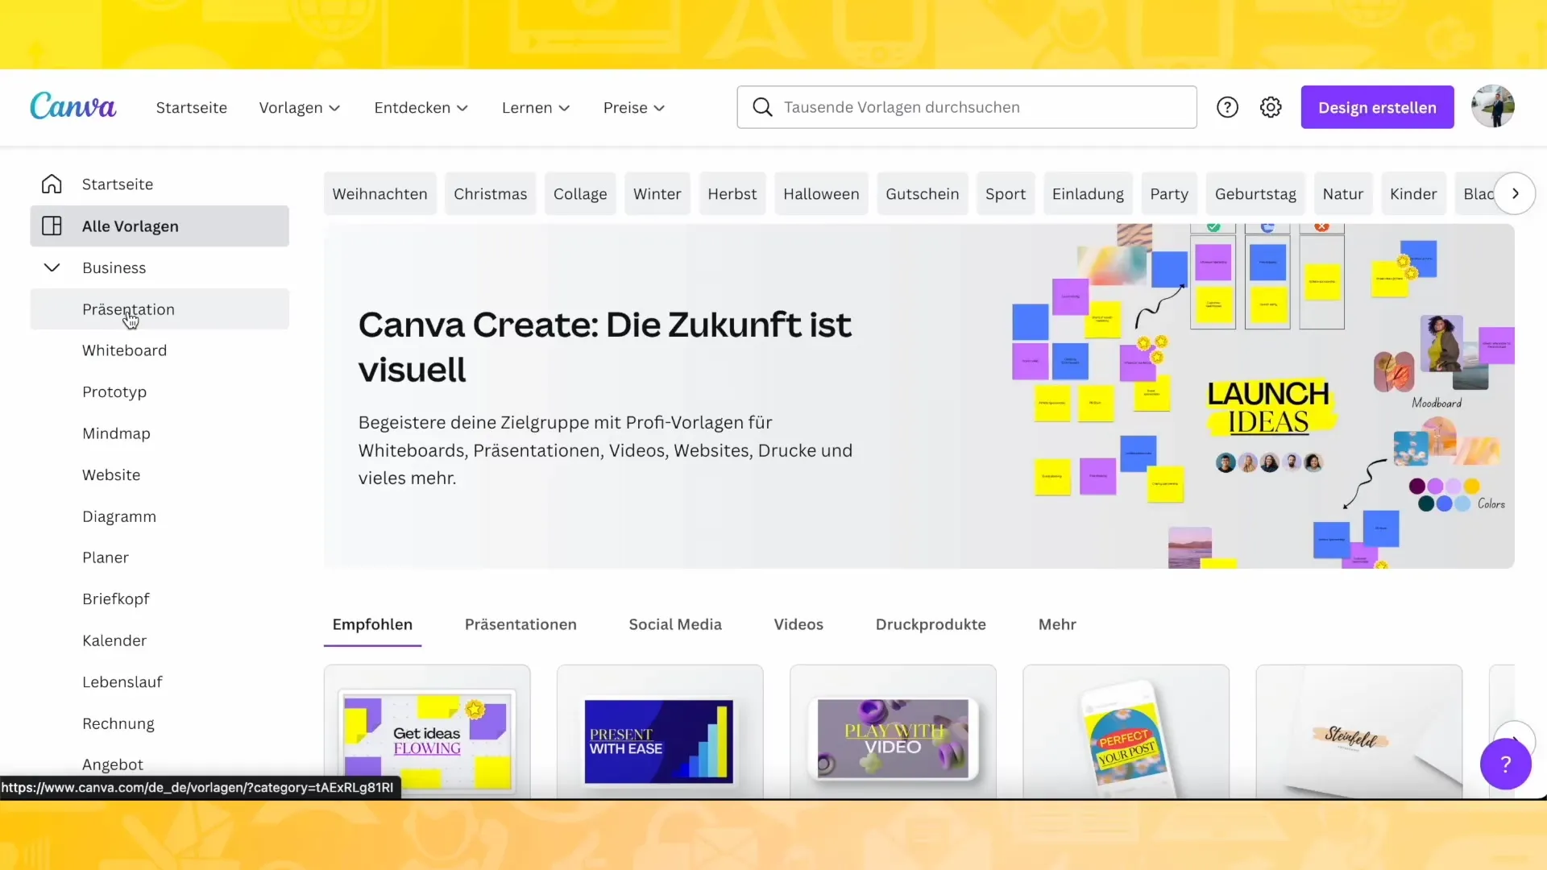Screen dimensions: 1547x870
Task: Click the Alle Vorlagen grid icon
Action: pyautogui.click(x=52, y=226)
